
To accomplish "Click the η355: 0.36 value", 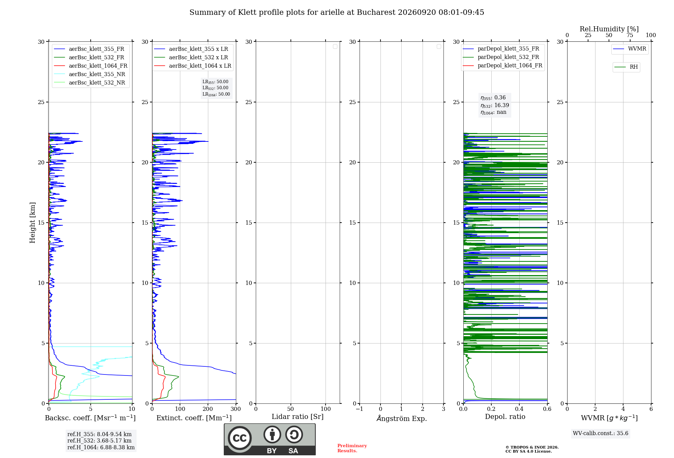I will click(x=493, y=98).
